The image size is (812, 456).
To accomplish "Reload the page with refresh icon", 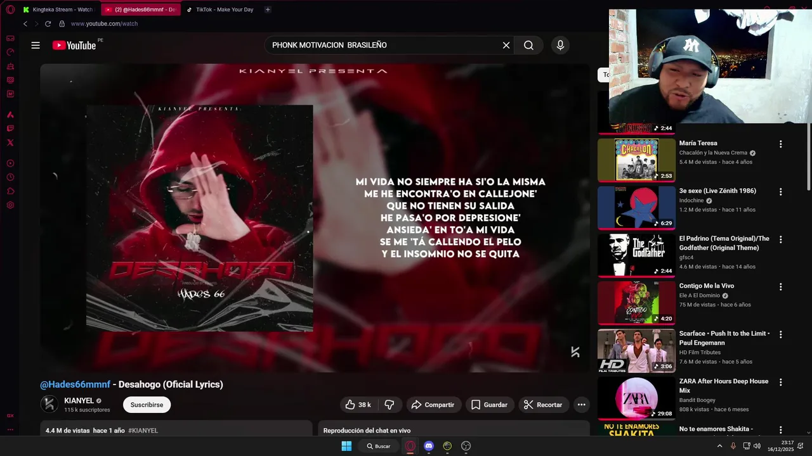I will tap(48, 23).
